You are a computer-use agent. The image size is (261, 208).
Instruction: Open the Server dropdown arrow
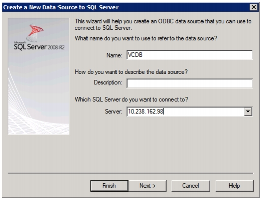pyautogui.click(x=248, y=112)
